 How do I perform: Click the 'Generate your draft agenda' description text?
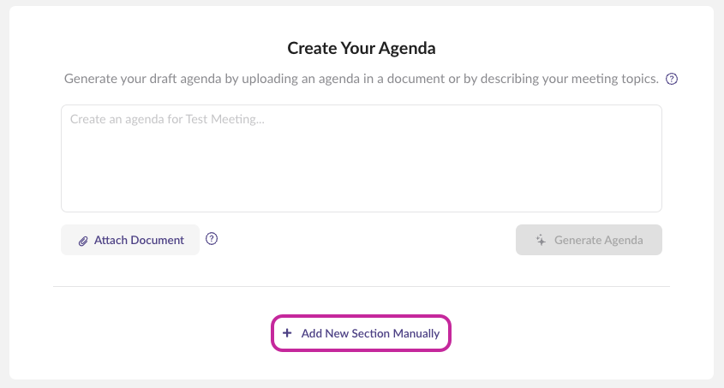pyautogui.click(x=361, y=79)
